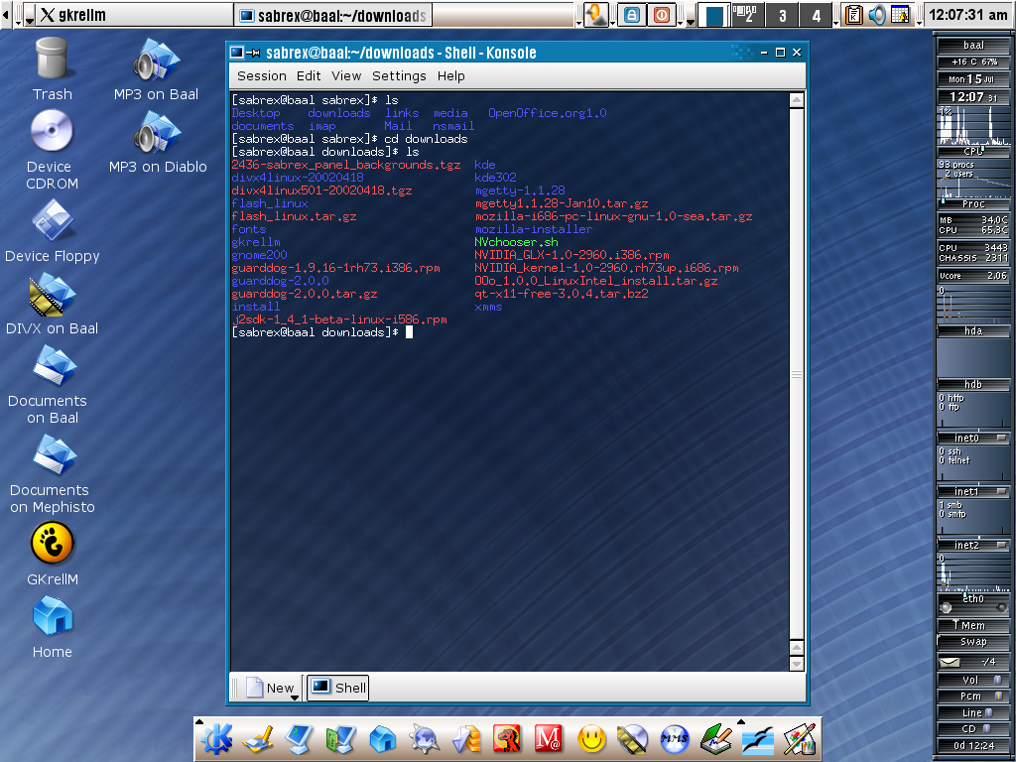This screenshot has height=762, width=1016.
Task: Open the red M@ mail icon in dock
Action: click(x=550, y=738)
